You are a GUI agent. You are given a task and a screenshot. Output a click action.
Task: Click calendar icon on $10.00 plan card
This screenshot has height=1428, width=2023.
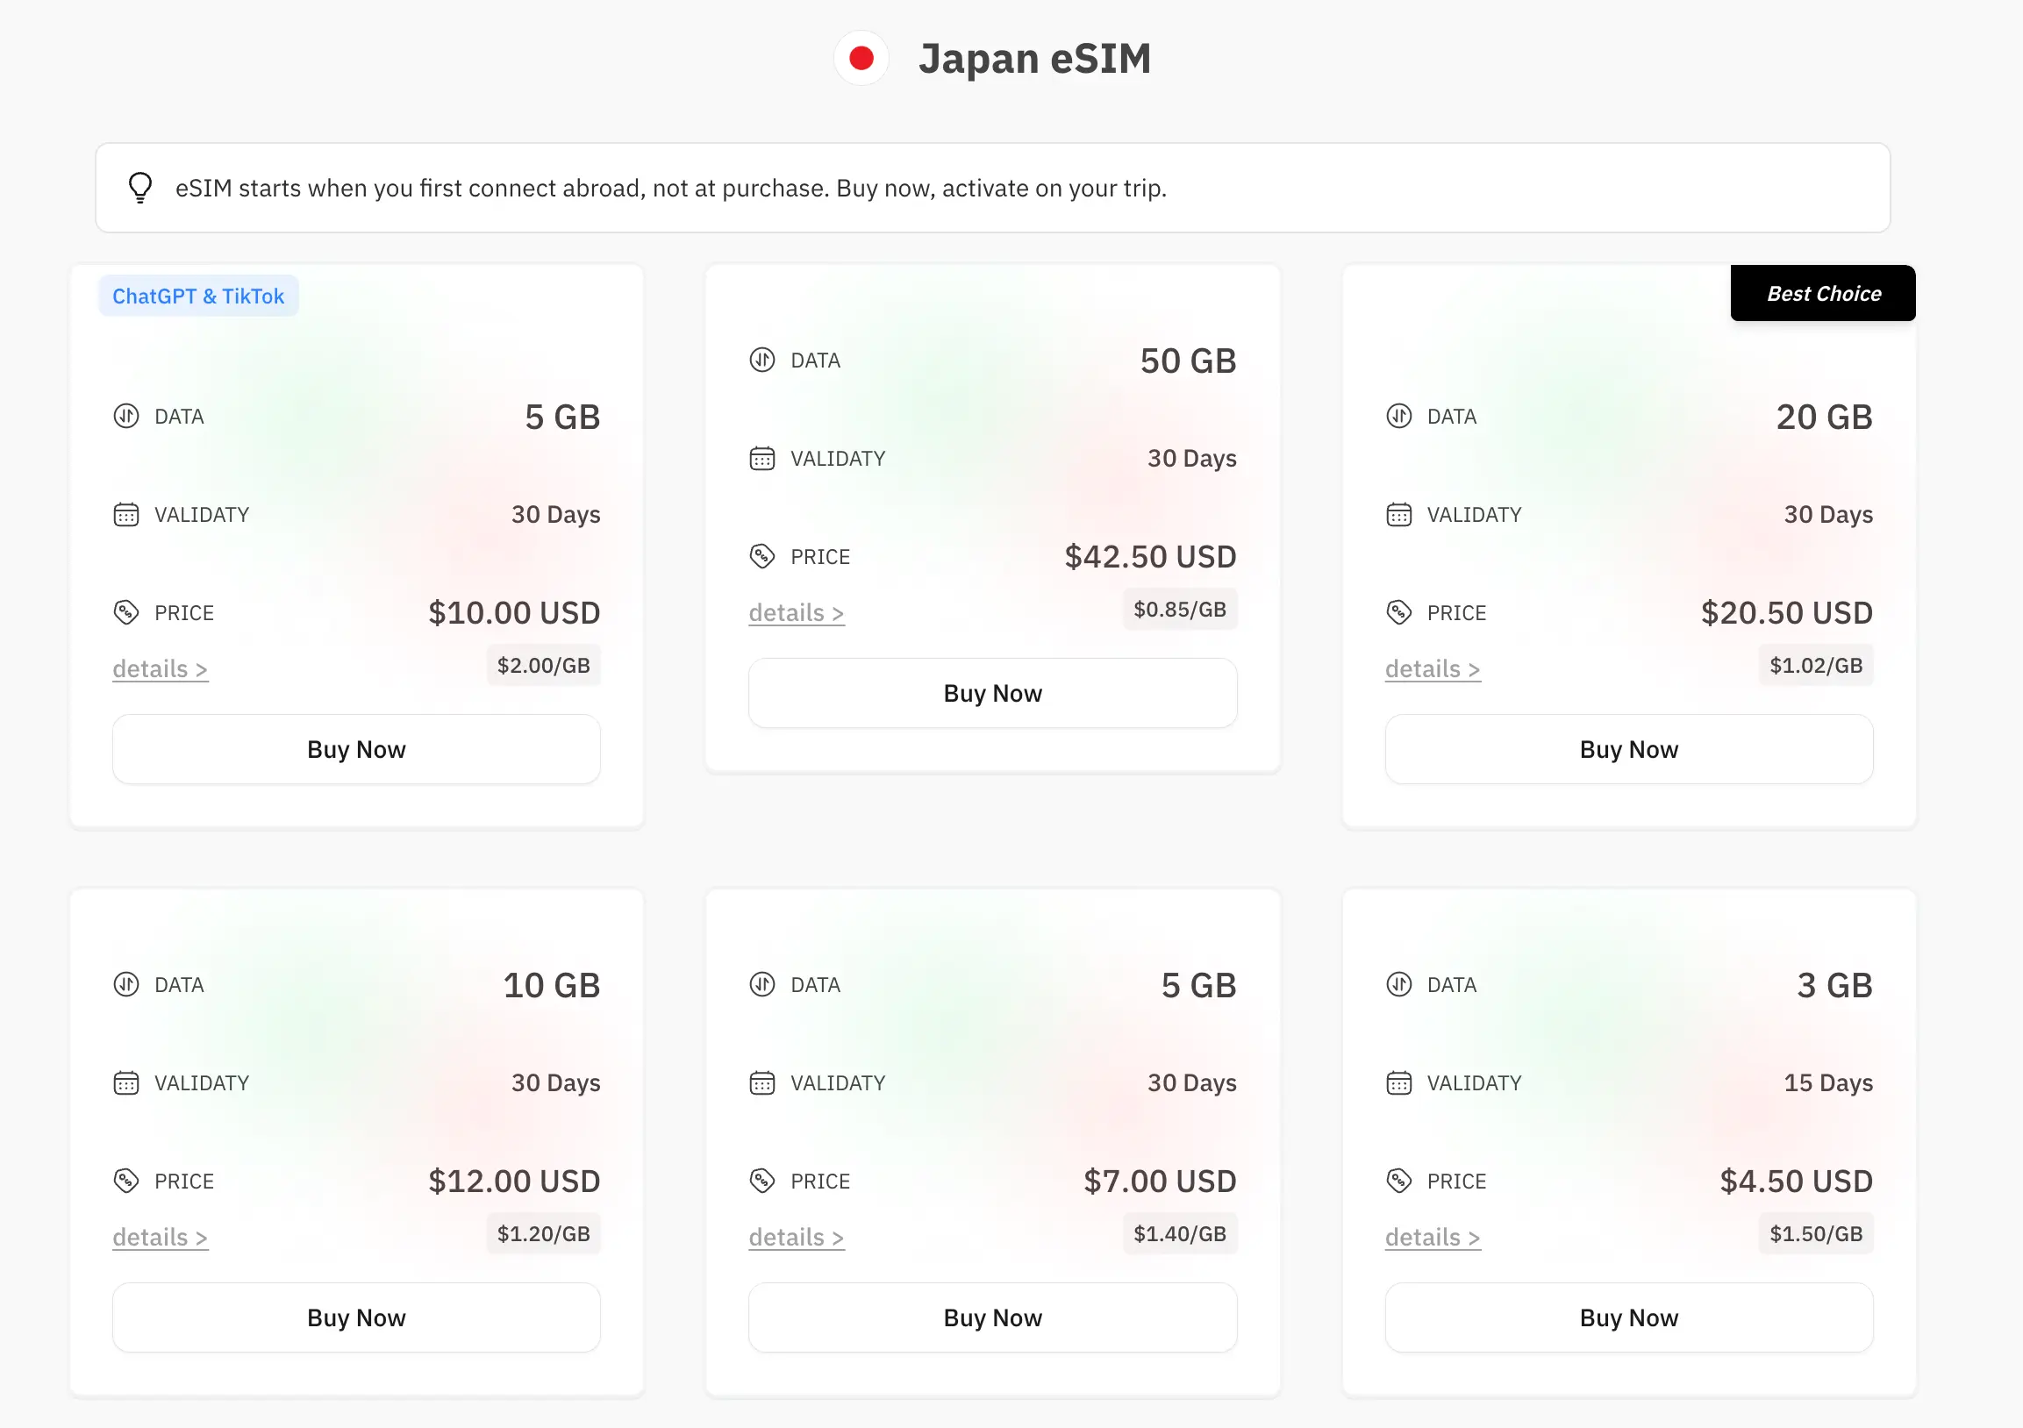126,515
